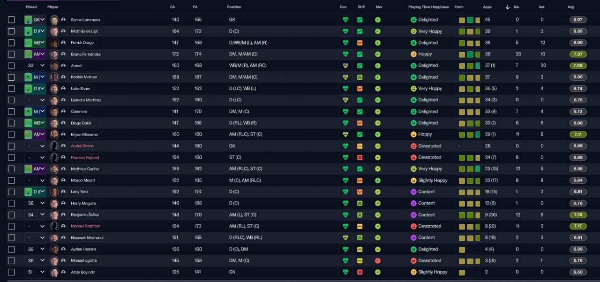Click the Delighted face icon for Senne Lammens
Viewport: 600px width, 282px height.
(413, 20)
